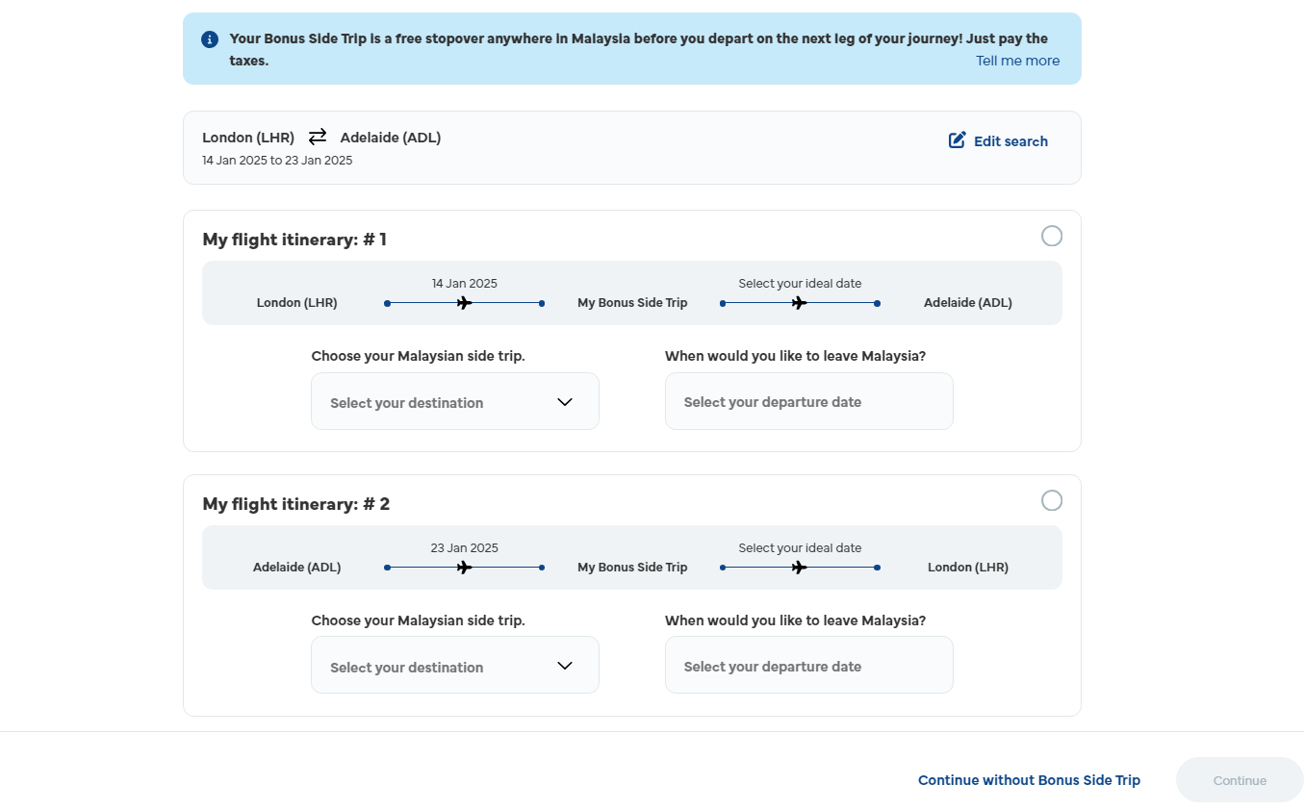The width and height of the screenshot is (1304, 810).
Task: Open the destination dropdown for itinerary #2
Action: [455, 665]
